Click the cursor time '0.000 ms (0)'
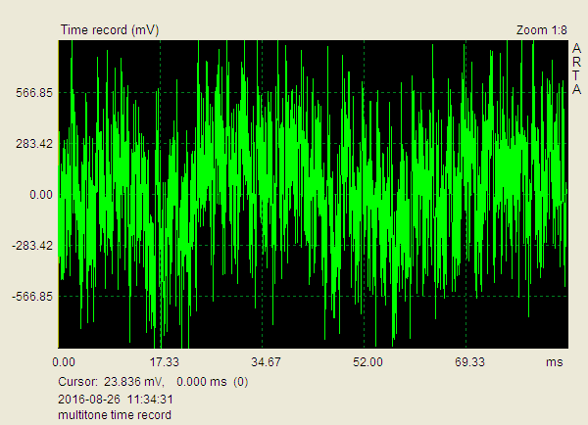The width and height of the screenshot is (588, 425). pos(213,382)
